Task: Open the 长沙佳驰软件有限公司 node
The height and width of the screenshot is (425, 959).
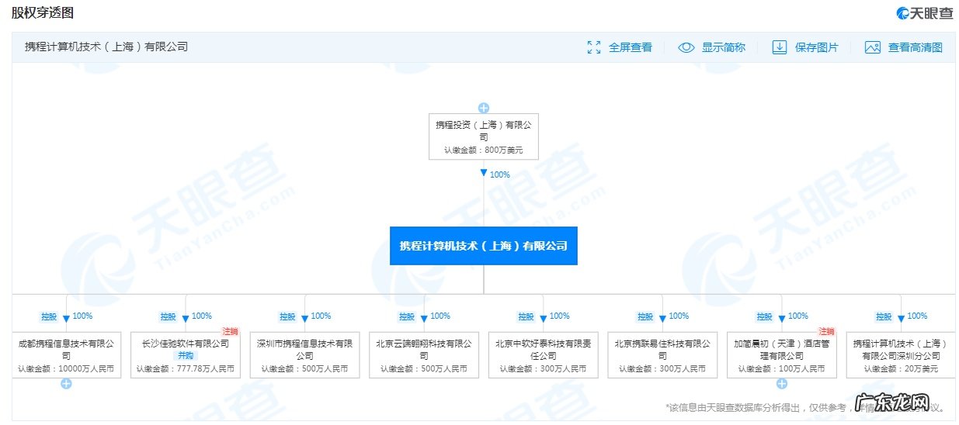Action: tap(186, 355)
